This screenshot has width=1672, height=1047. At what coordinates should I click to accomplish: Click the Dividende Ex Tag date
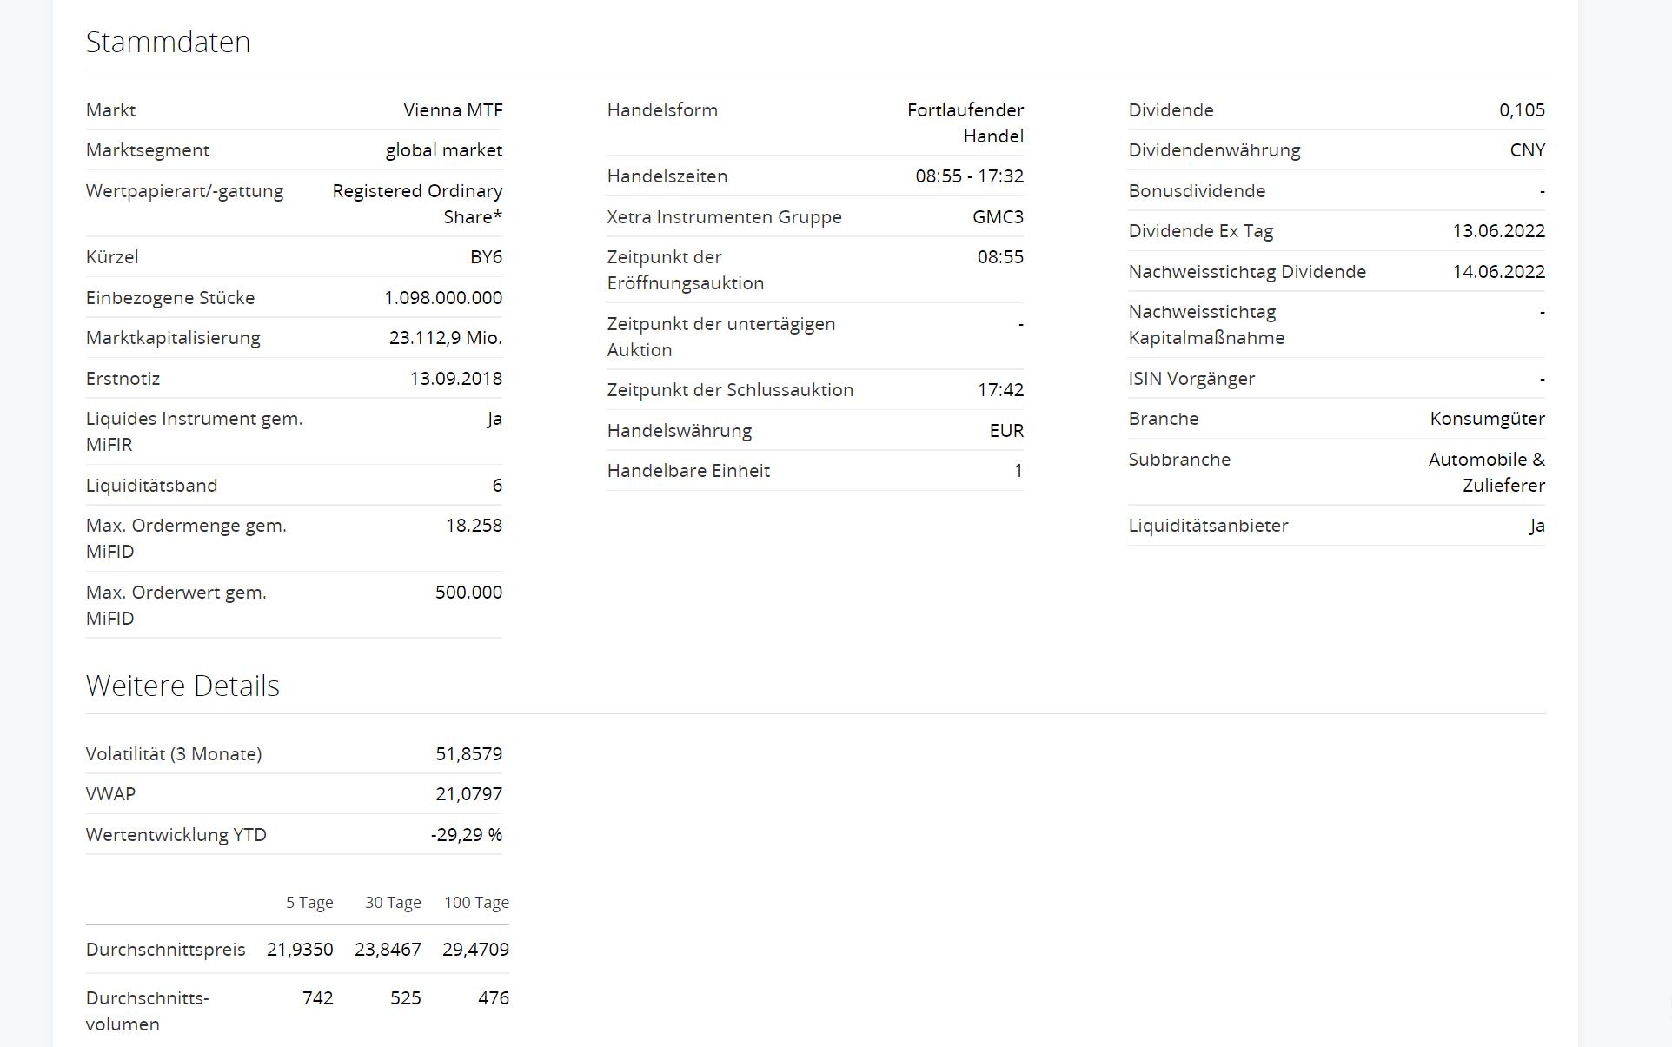point(1498,231)
